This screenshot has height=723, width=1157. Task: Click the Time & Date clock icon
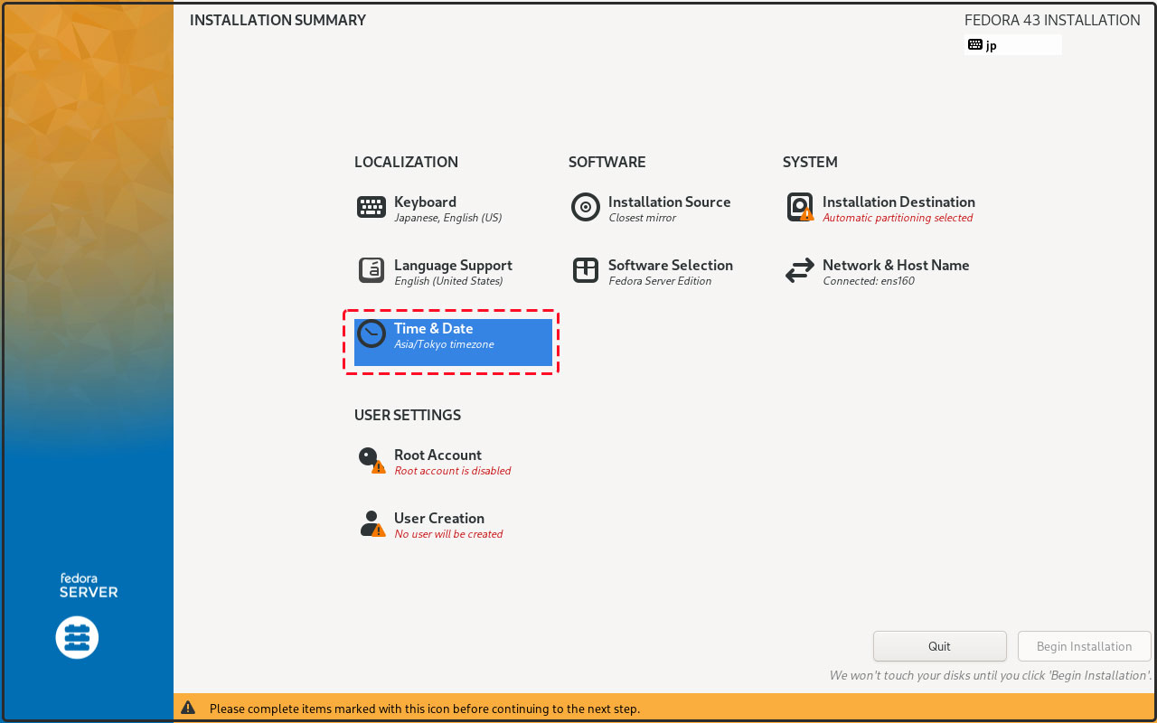pyautogui.click(x=372, y=334)
